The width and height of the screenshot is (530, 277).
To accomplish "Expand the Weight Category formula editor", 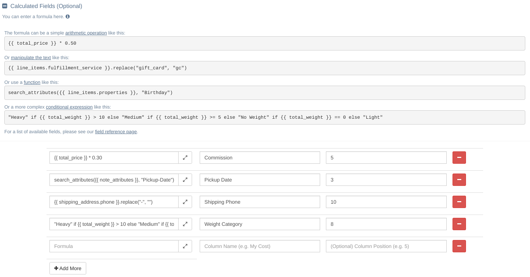I will (185, 224).
